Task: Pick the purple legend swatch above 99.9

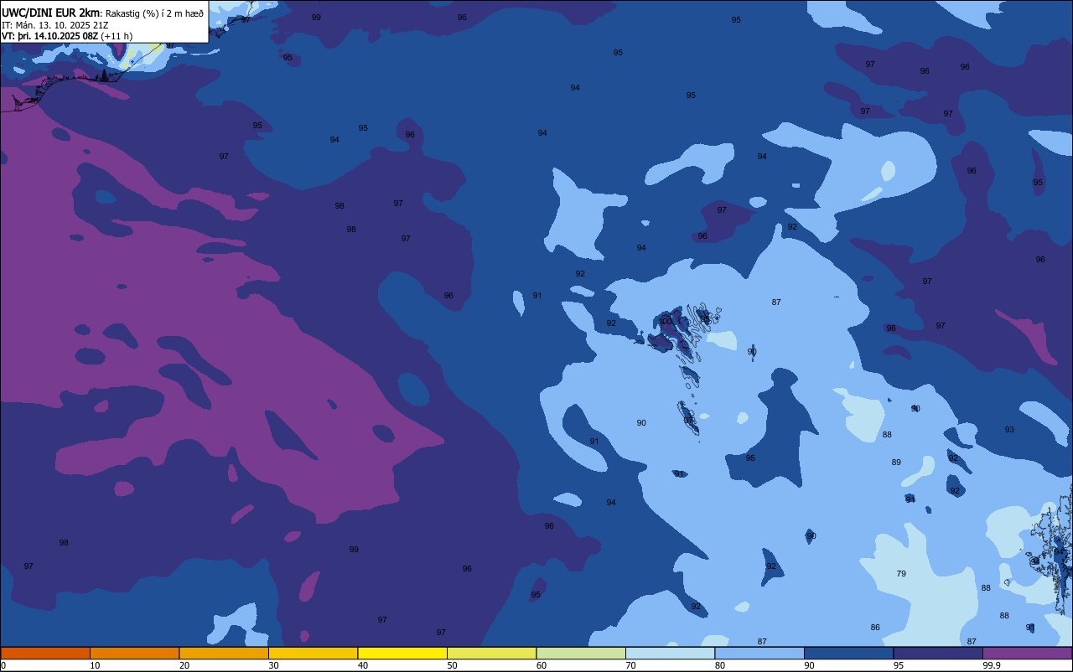Action: 1027,653
